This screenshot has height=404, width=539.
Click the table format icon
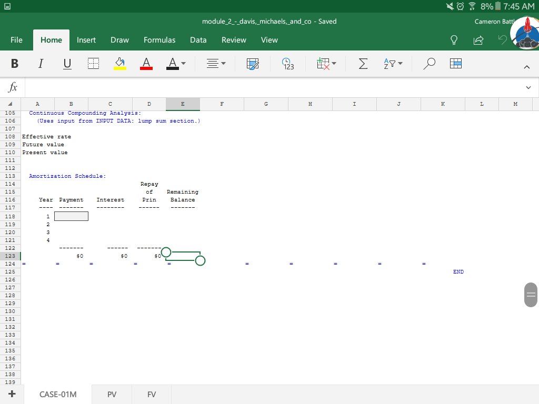pyautogui.click(x=455, y=64)
